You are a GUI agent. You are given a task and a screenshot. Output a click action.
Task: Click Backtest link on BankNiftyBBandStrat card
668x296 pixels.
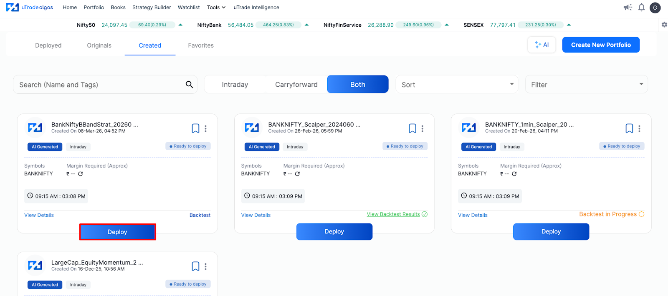point(200,215)
